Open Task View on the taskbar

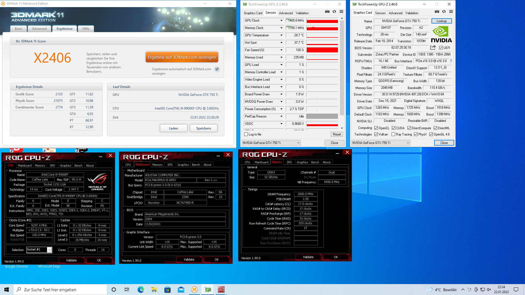[x=127, y=290]
